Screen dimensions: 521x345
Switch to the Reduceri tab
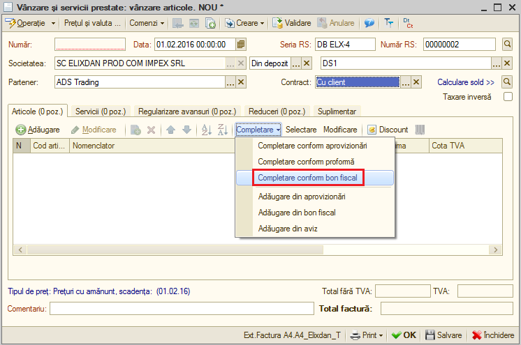coord(277,112)
